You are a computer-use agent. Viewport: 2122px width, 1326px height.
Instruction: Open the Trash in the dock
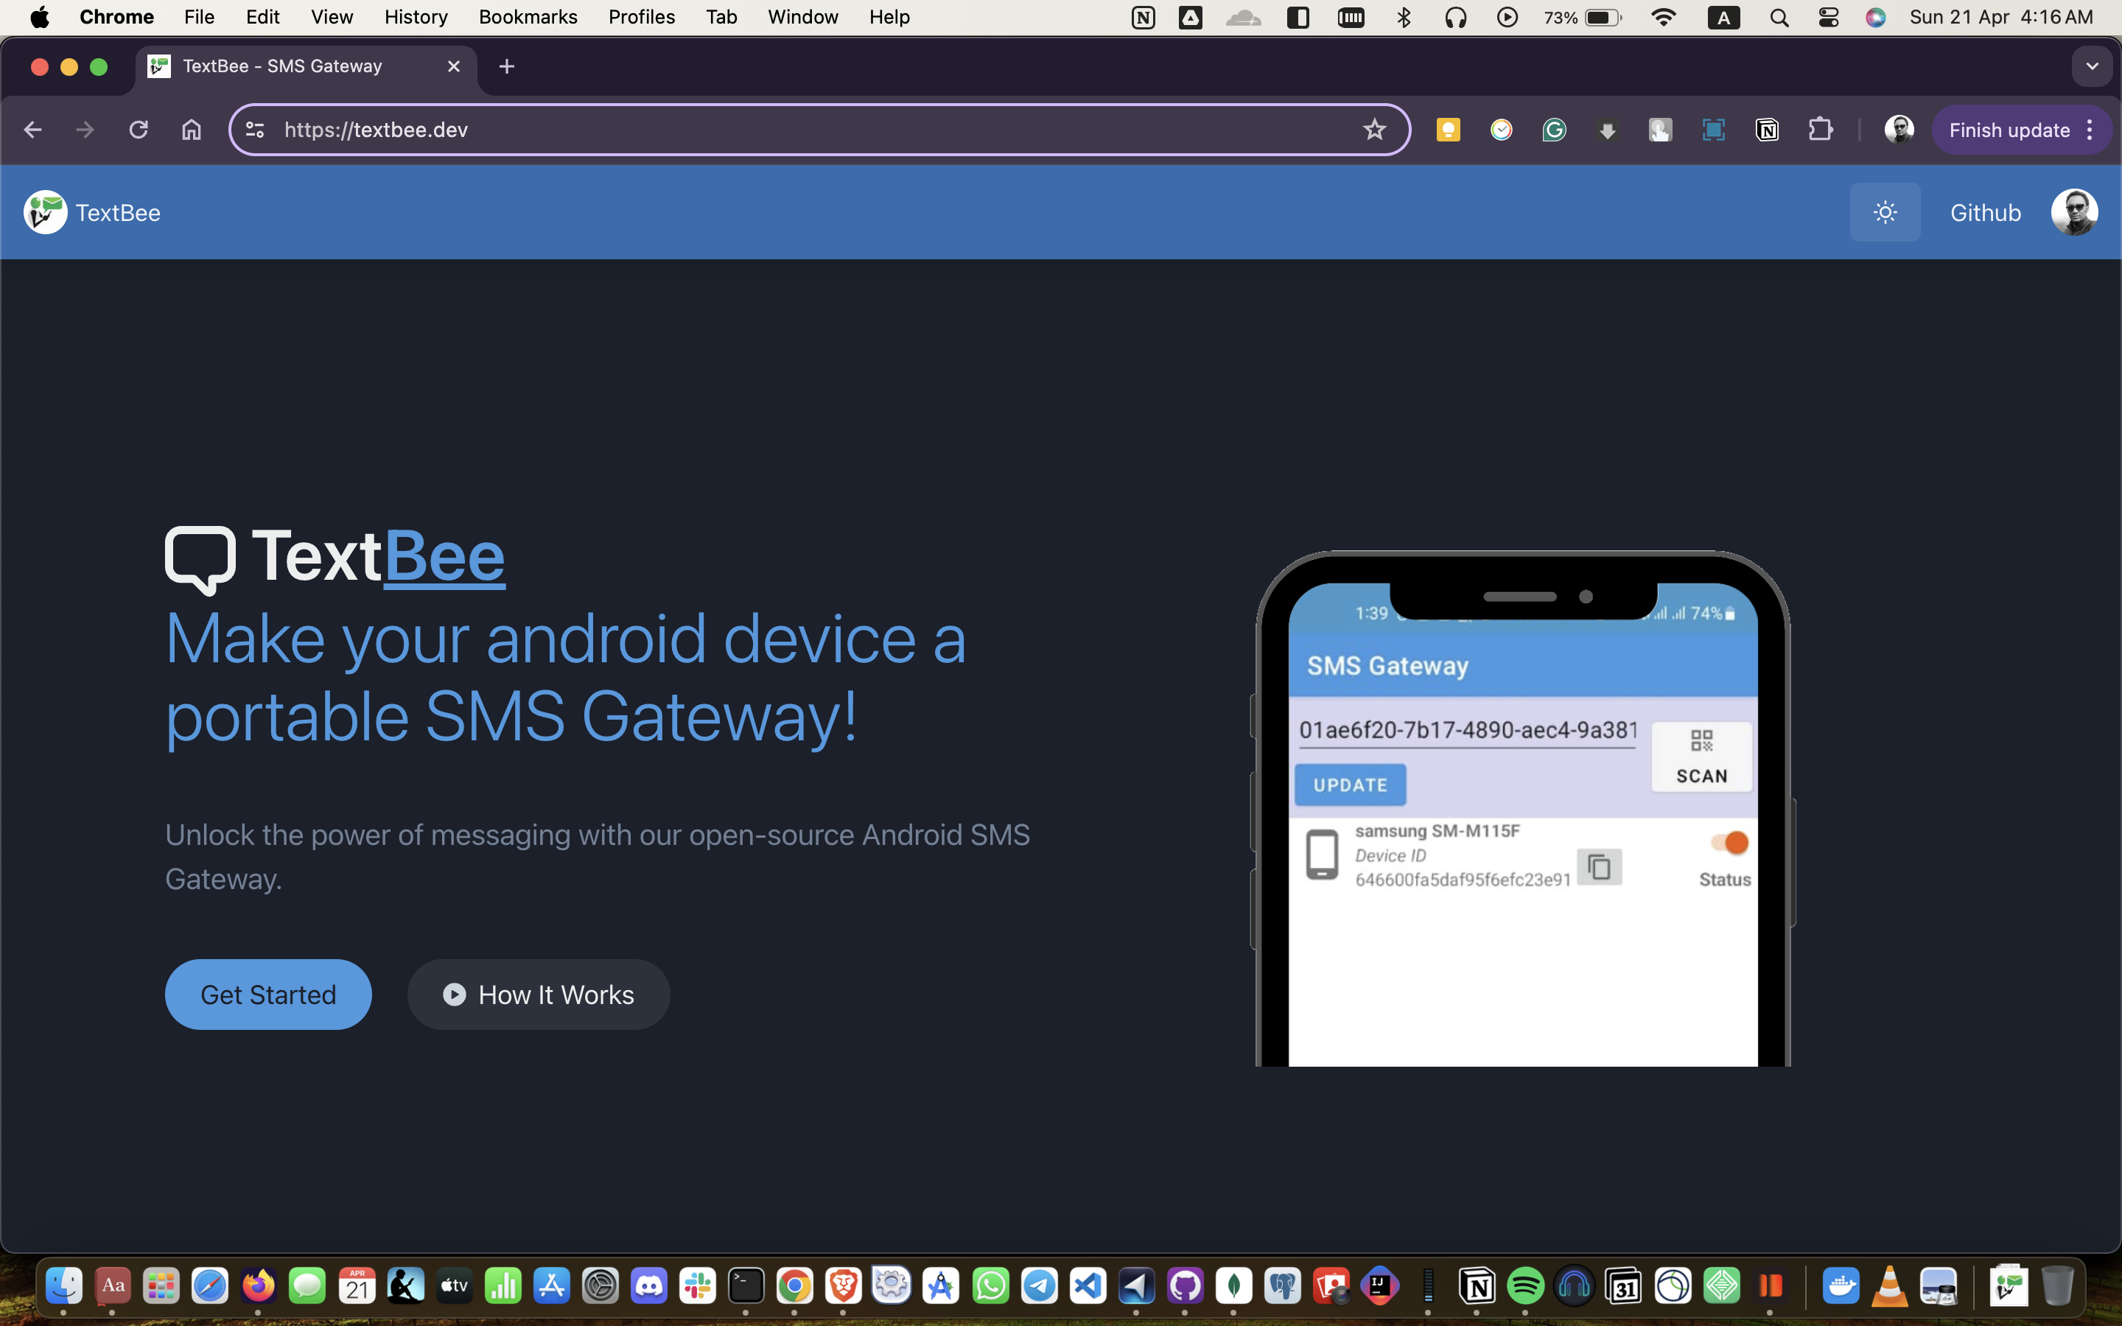[x=2057, y=1285]
